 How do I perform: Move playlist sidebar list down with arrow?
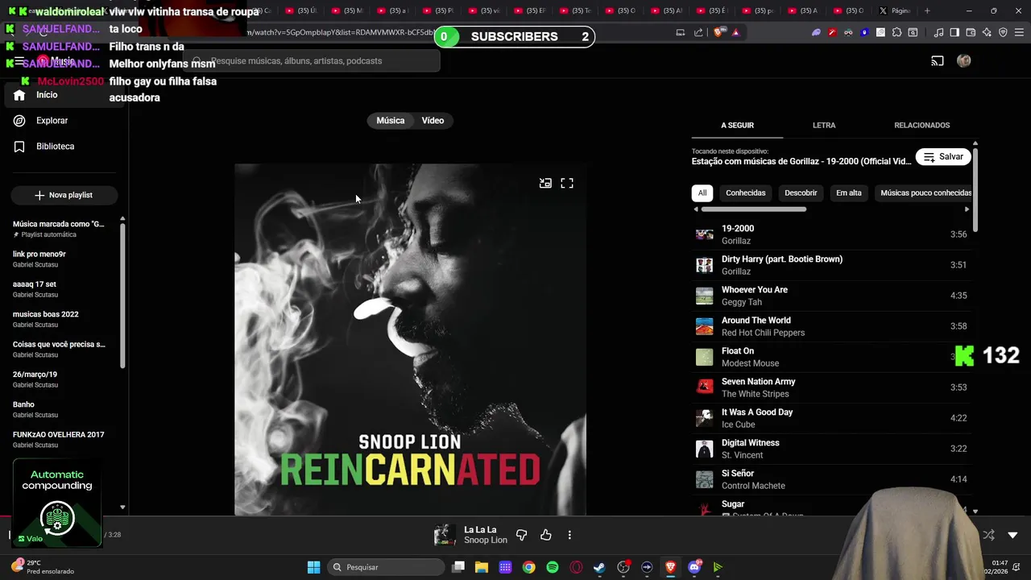click(122, 507)
